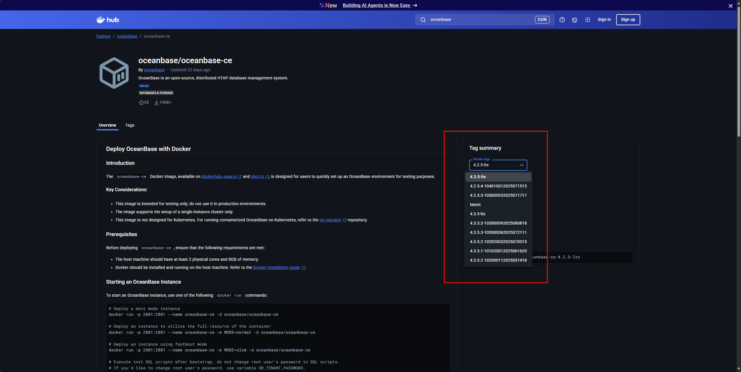Viewport: 741px width, 372px height.
Task: Click the Starting an OceanBase Instance heading
Action: [143, 282]
